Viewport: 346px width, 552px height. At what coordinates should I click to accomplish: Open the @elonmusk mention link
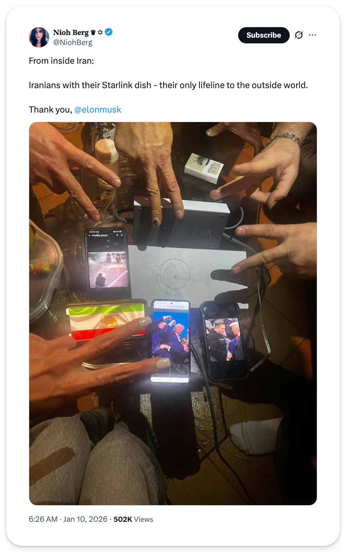click(x=98, y=110)
